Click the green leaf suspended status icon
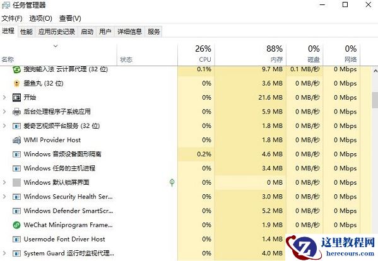Image resolution: width=378 pixels, height=261 pixels. click(x=172, y=182)
